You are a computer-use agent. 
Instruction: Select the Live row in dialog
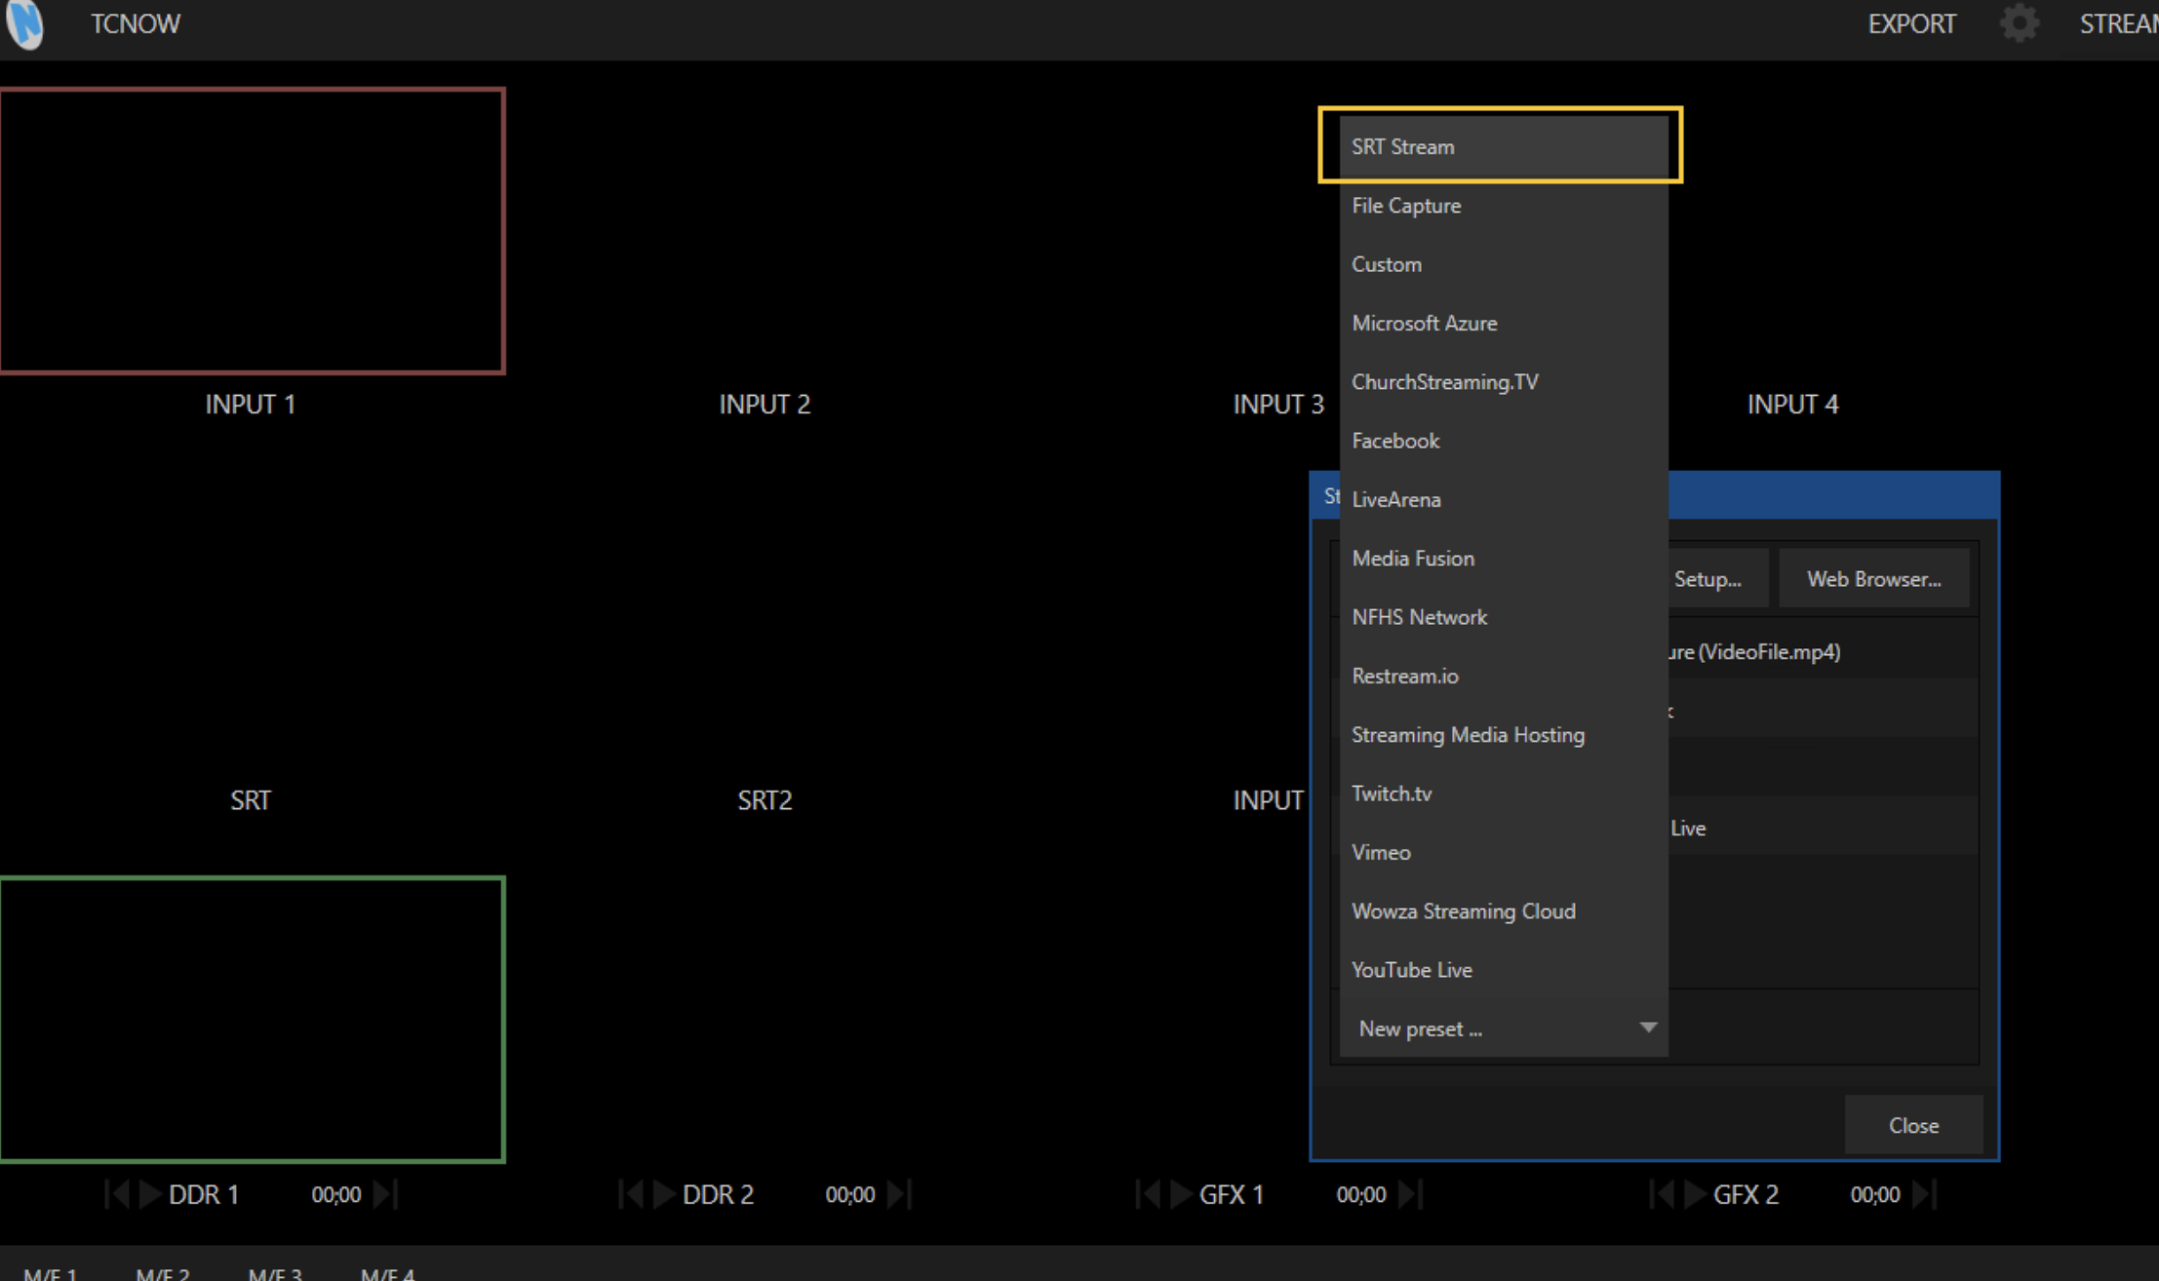[1823, 828]
